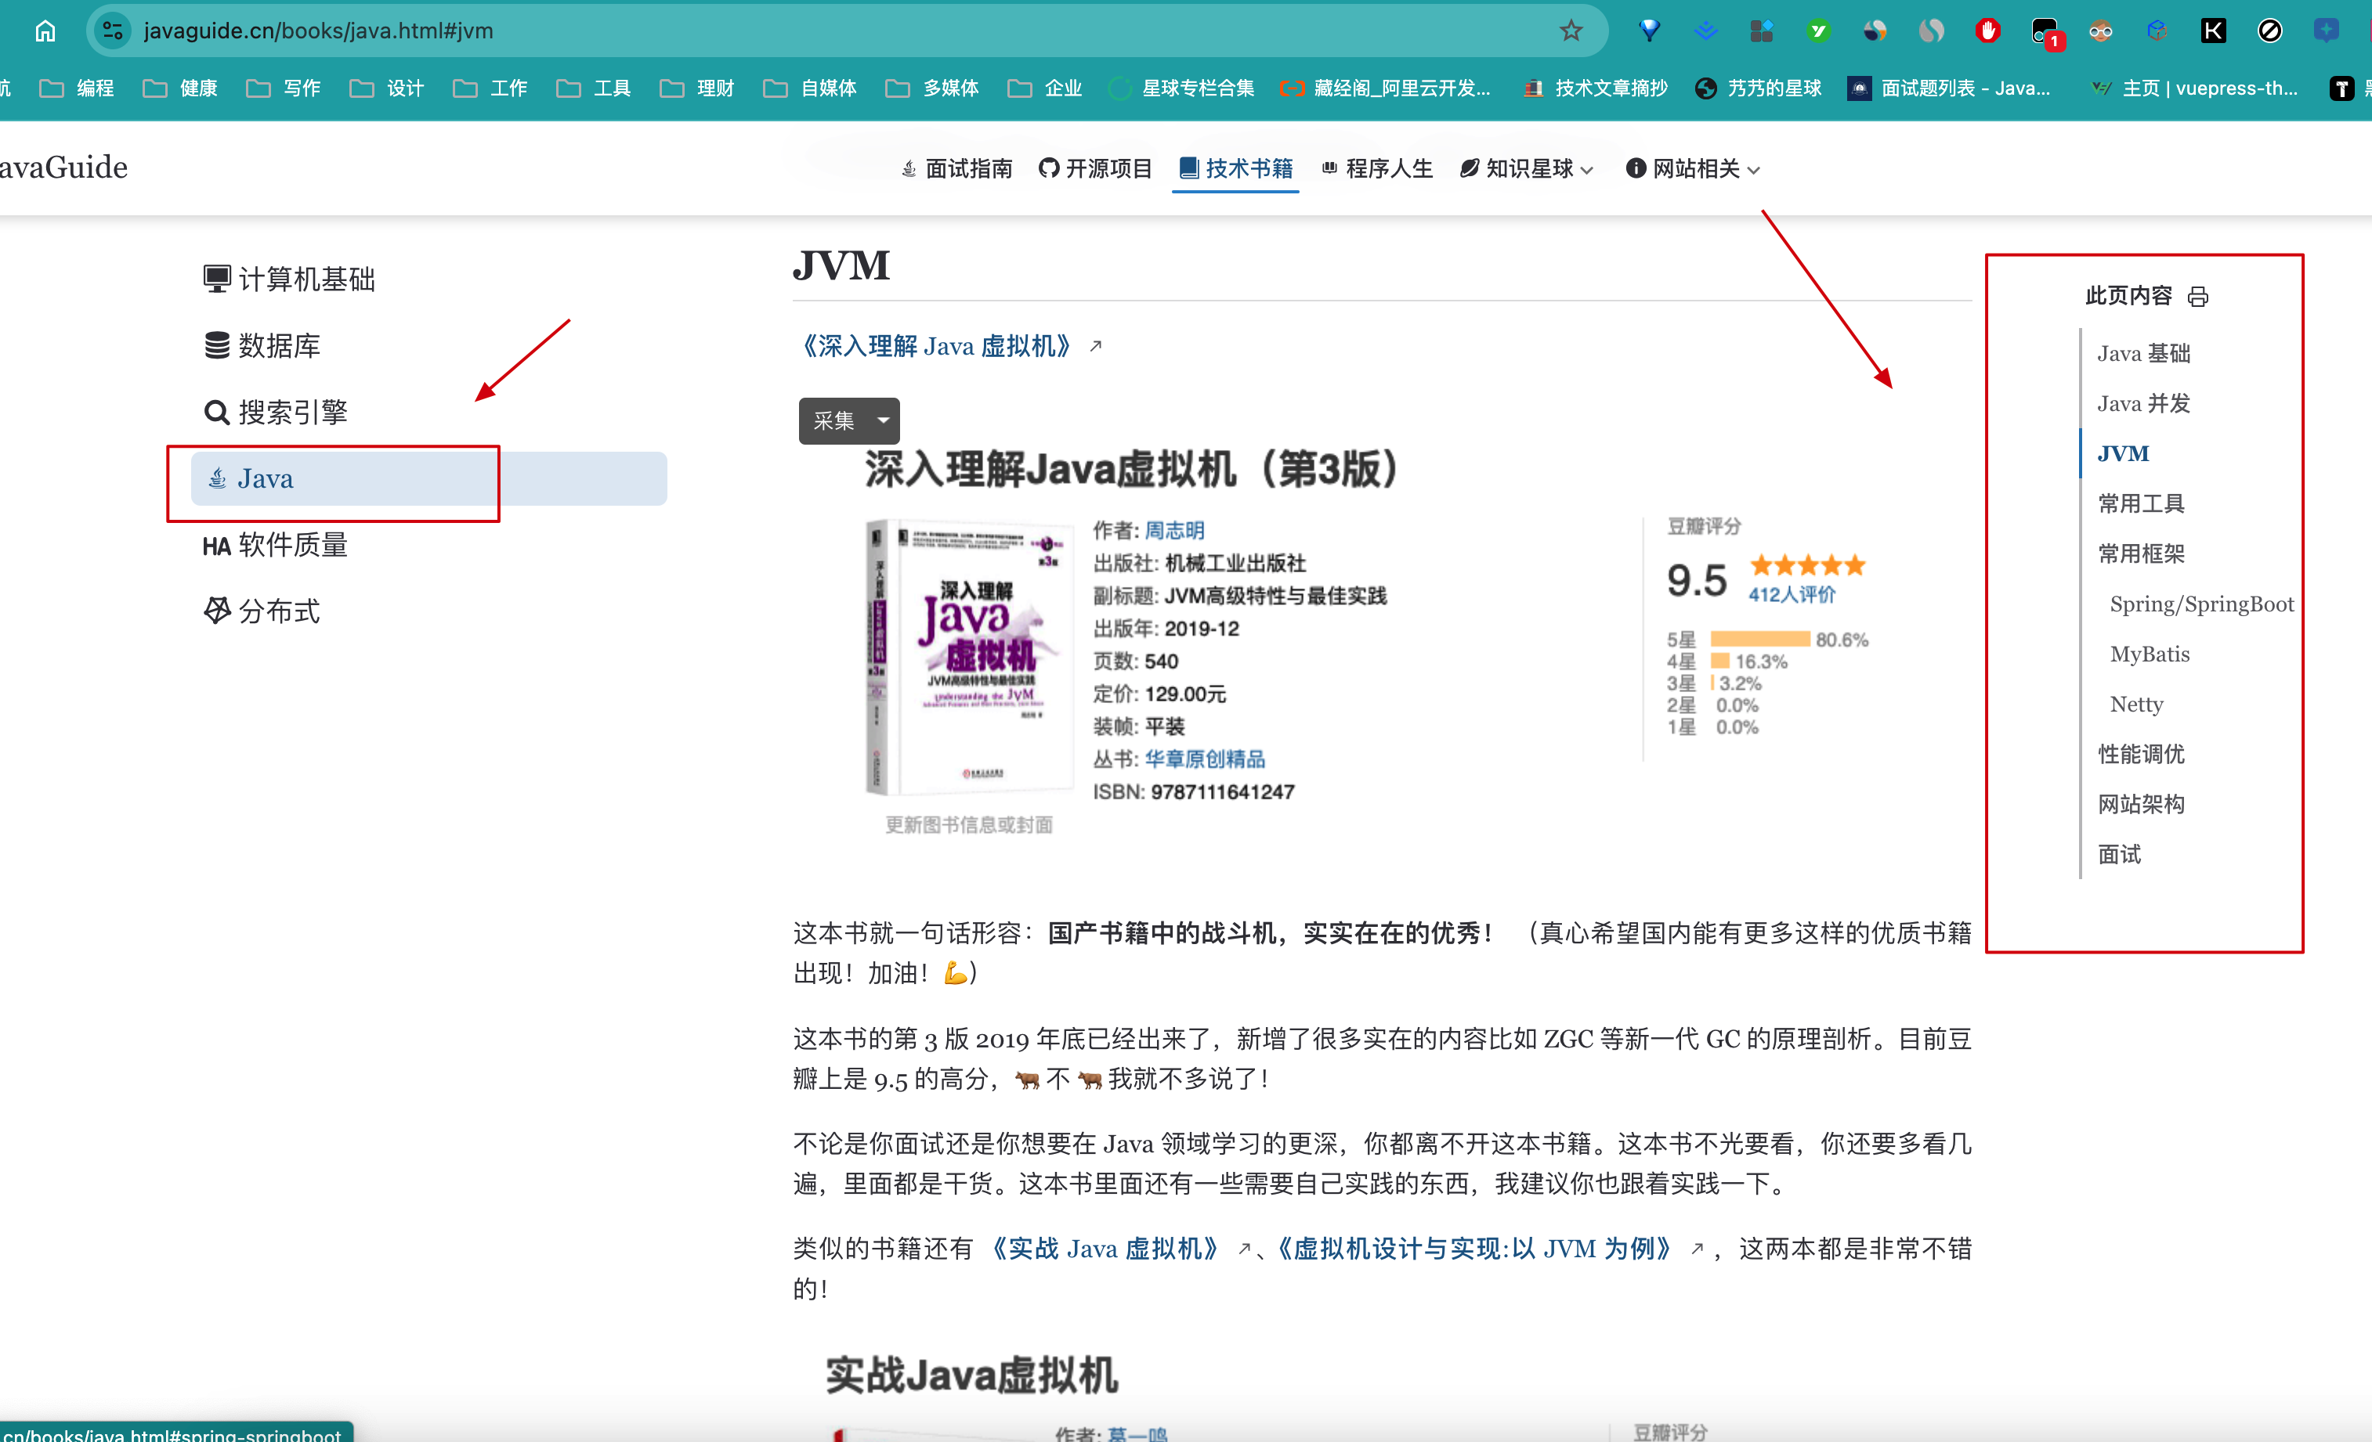Viewport: 2372px width, 1442px height.
Task: Bookmark this page with the star icon
Action: (1571, 31)
